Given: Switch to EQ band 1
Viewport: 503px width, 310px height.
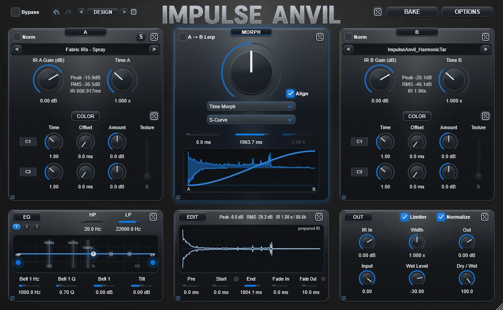Looking at the screenshot, I should tap(16, 227).
